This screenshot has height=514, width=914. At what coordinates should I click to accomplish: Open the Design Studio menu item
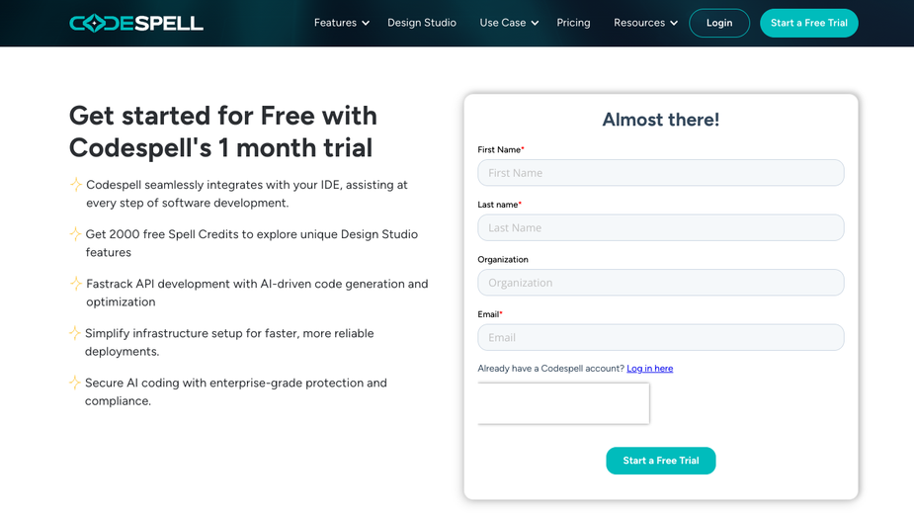click(422, 23)
